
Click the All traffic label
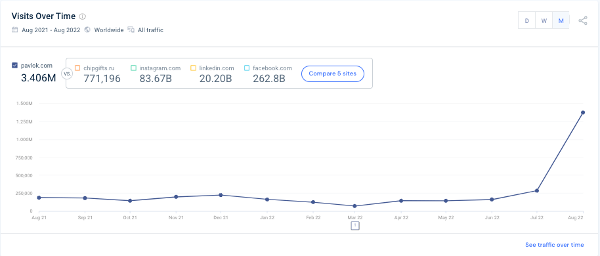click(151, 30)
